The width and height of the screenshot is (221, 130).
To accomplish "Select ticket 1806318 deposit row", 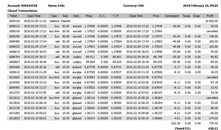I will click(x=113, y=21).
